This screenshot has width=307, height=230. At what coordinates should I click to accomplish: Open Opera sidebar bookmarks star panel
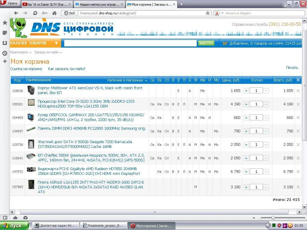click(x=5, y=23)
